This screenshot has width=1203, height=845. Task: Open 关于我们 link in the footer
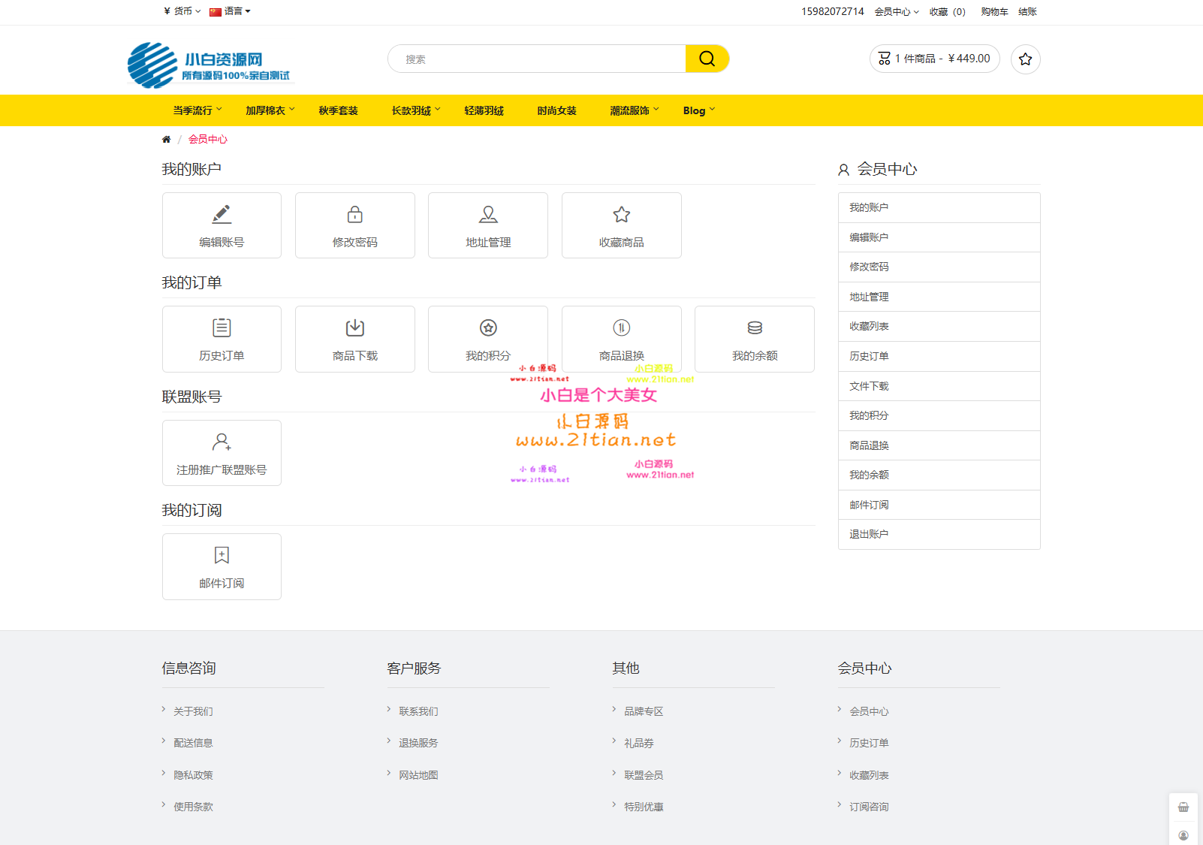tap(193, 711)
